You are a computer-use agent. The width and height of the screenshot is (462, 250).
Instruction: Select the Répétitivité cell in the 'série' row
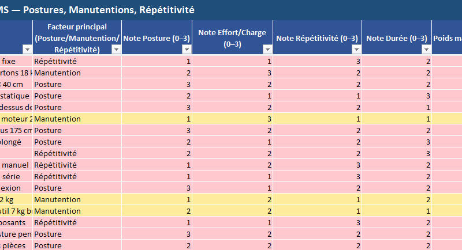click(55, 176)
